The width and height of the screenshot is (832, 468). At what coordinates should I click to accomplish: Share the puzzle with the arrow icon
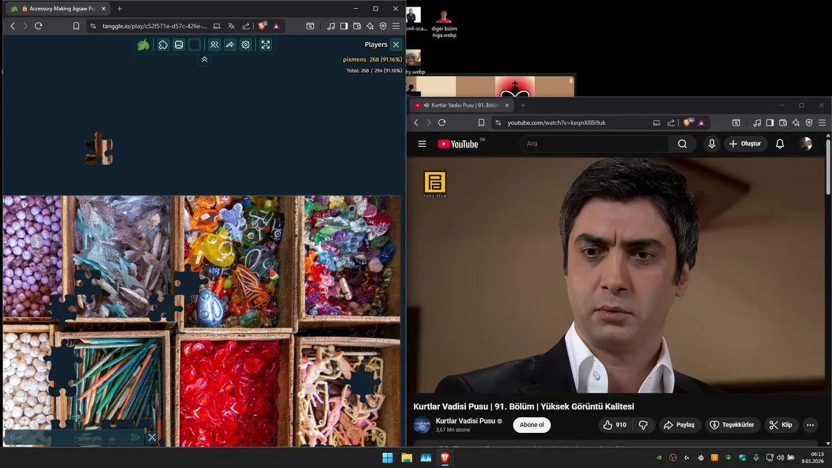point(230,45)
